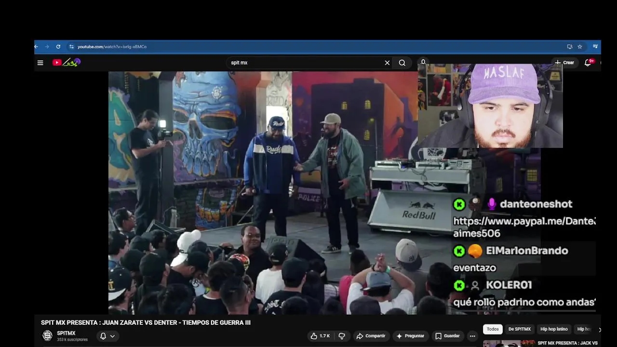Clear search text with X icon

pyautogui.click(x=387, y=63)
